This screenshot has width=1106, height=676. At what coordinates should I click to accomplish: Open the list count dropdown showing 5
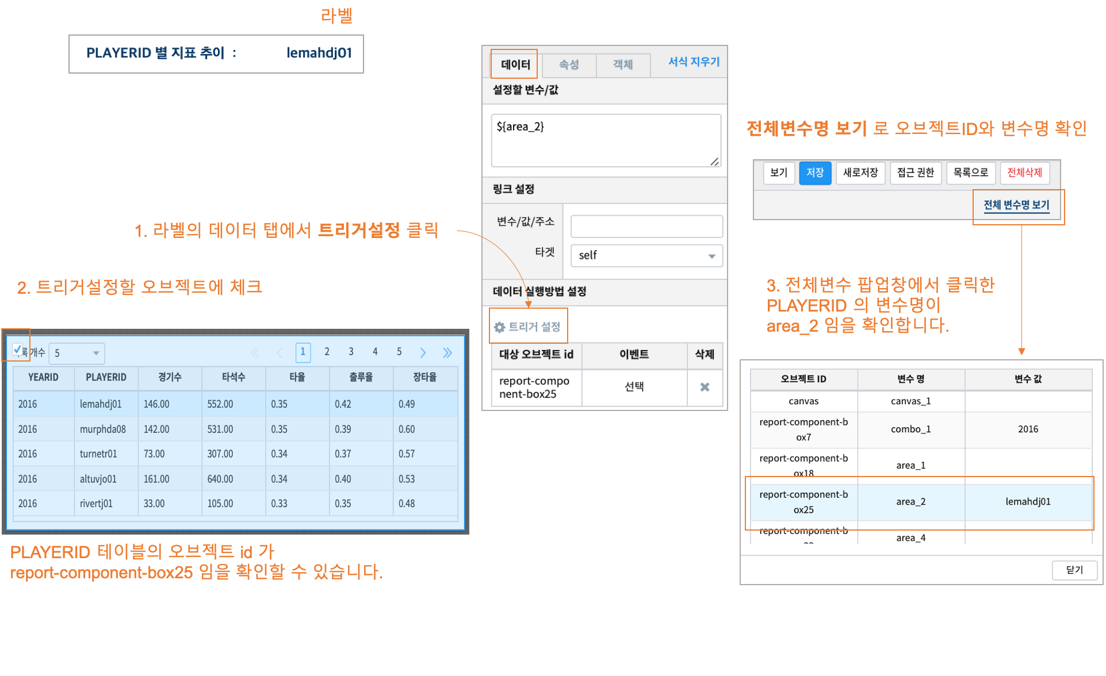[x=76, y=353]
